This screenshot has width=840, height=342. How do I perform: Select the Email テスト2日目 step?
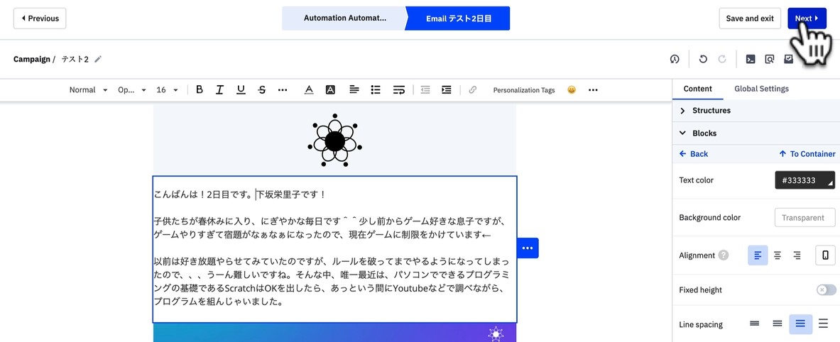459,18
